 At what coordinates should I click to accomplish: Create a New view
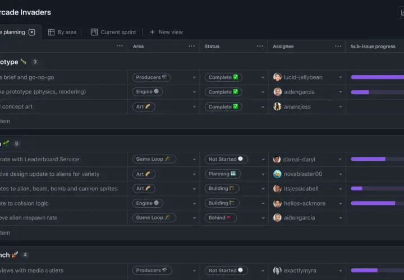[166, 32]
